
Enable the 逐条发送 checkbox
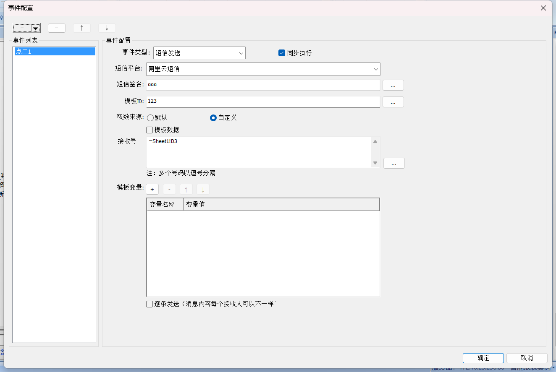pos(149,304)
